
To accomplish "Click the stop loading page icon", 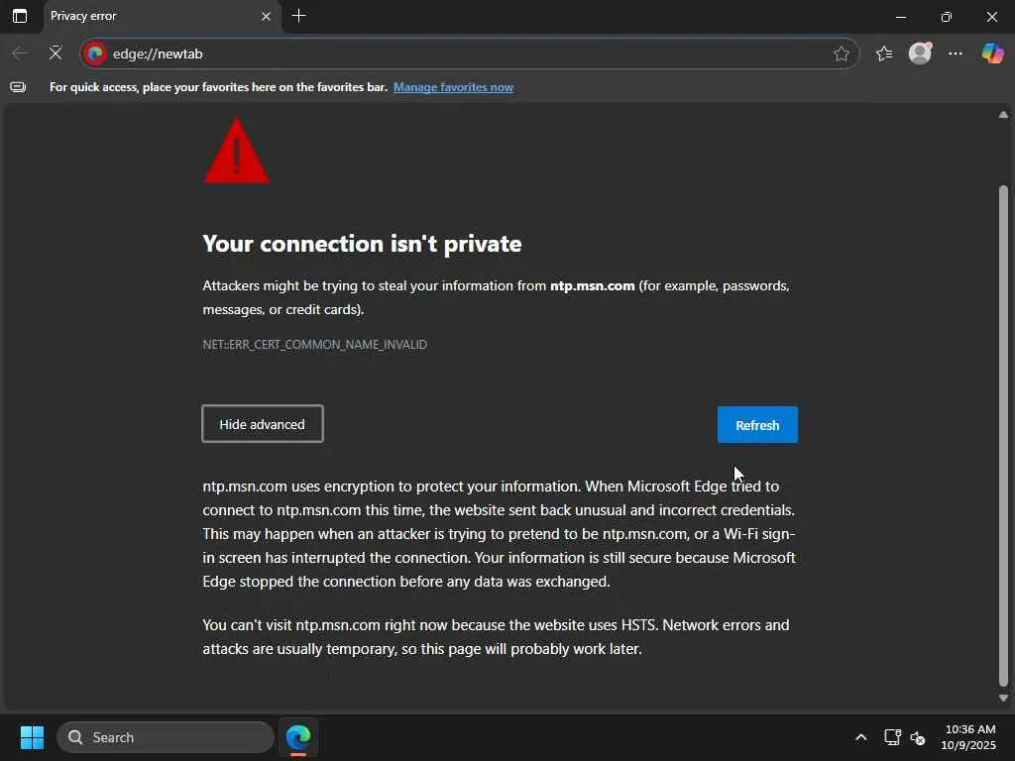I will (56, 54).
